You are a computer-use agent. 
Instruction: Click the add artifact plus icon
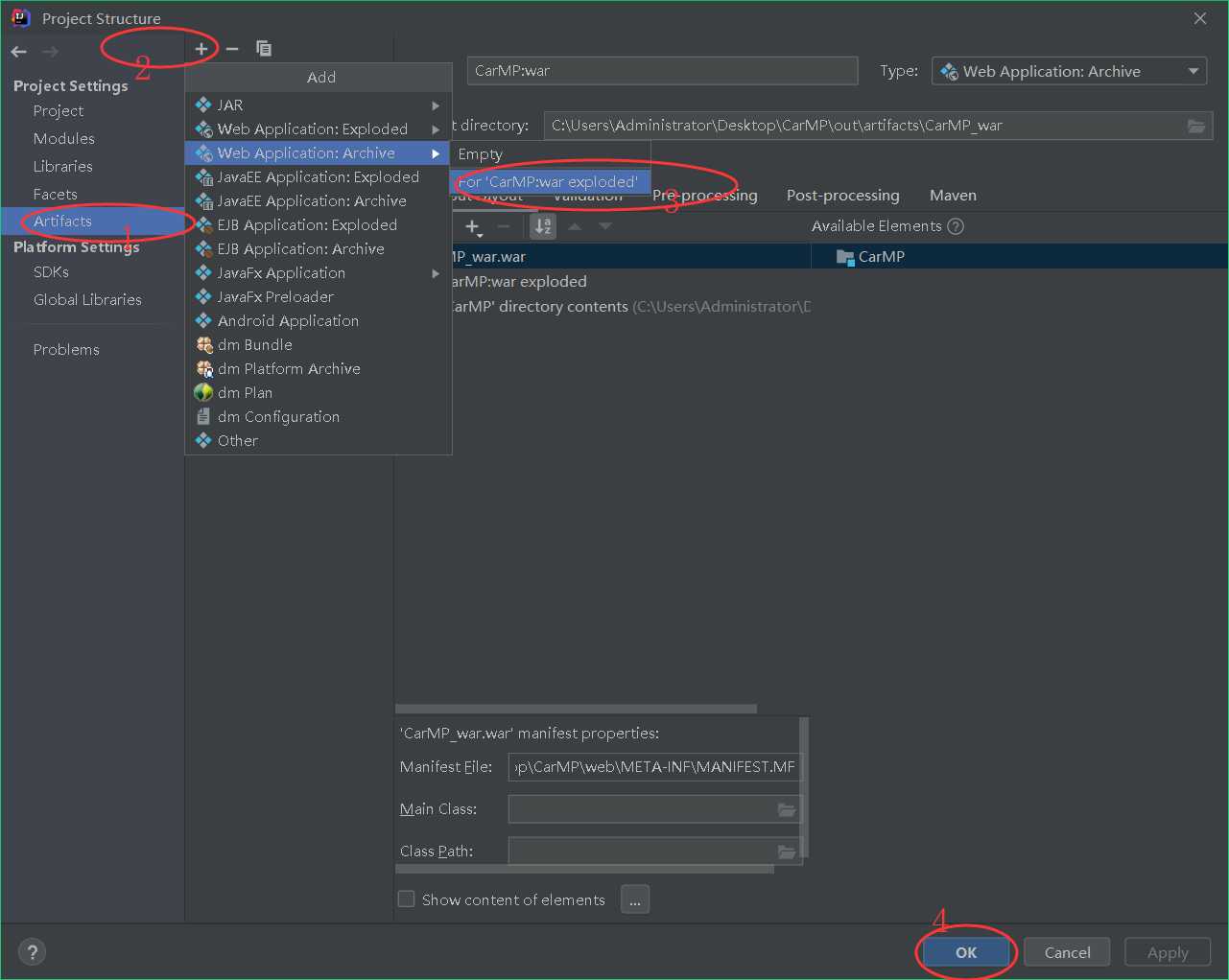[x=201, y=48]
